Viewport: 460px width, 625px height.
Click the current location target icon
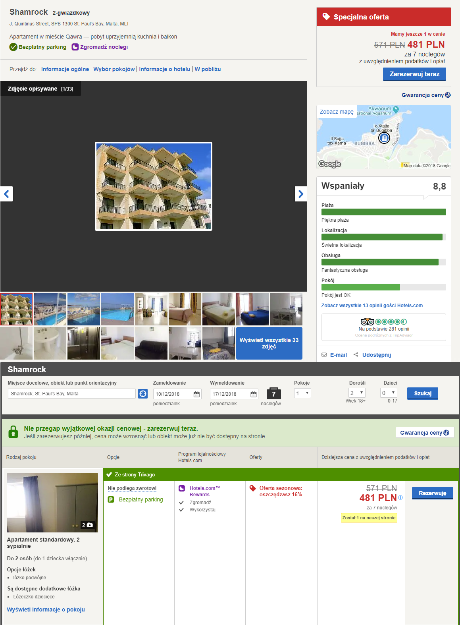click(143, 394)
